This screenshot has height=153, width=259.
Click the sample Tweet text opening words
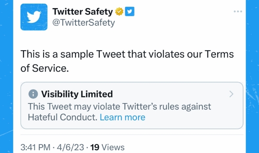point(57,54)
